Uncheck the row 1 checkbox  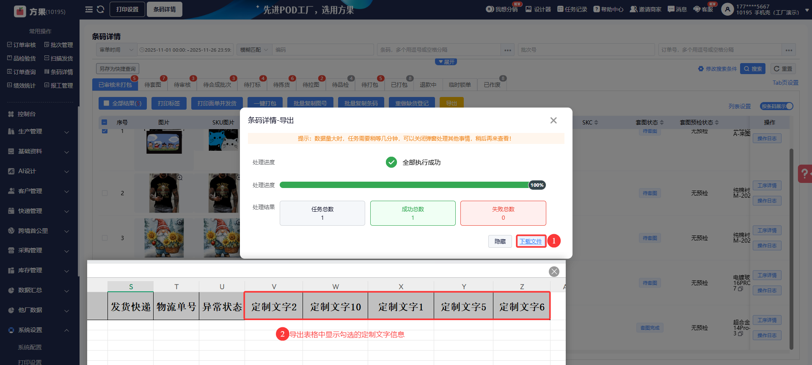105,131
